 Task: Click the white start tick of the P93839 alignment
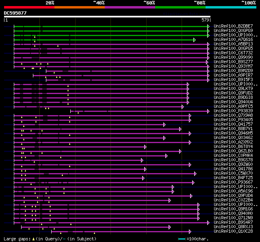click(70, 111)
